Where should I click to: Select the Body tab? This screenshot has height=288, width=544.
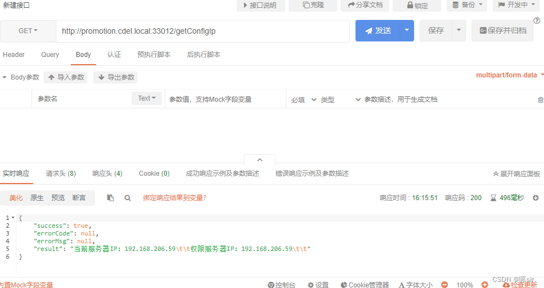pos(83,55)
